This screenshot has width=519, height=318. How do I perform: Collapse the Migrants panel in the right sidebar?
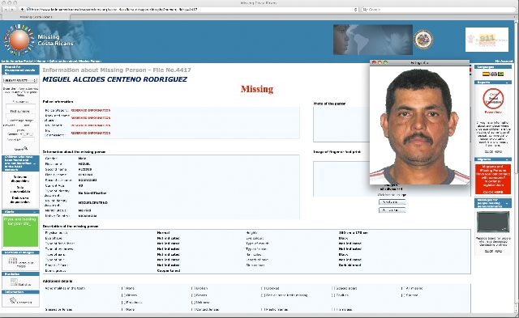pyautogui.click(x=507, y=159)
